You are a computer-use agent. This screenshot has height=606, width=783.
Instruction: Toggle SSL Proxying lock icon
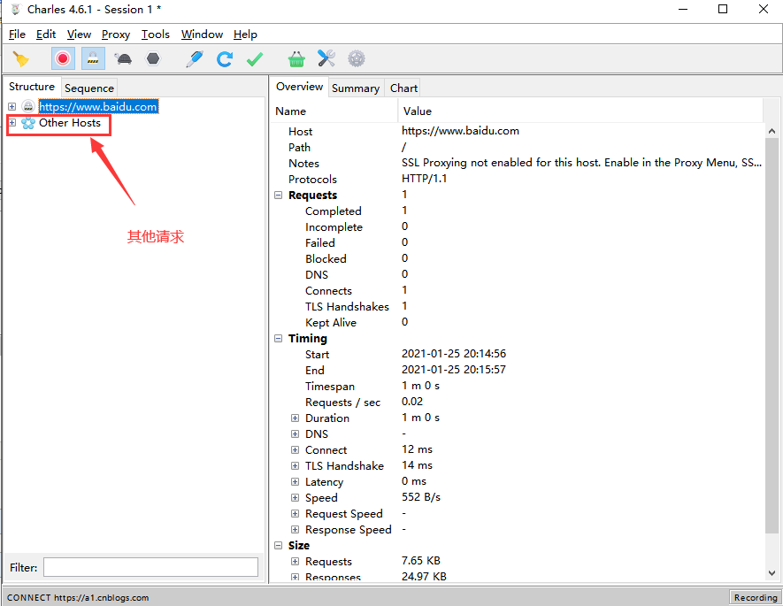tap(93, 59)
